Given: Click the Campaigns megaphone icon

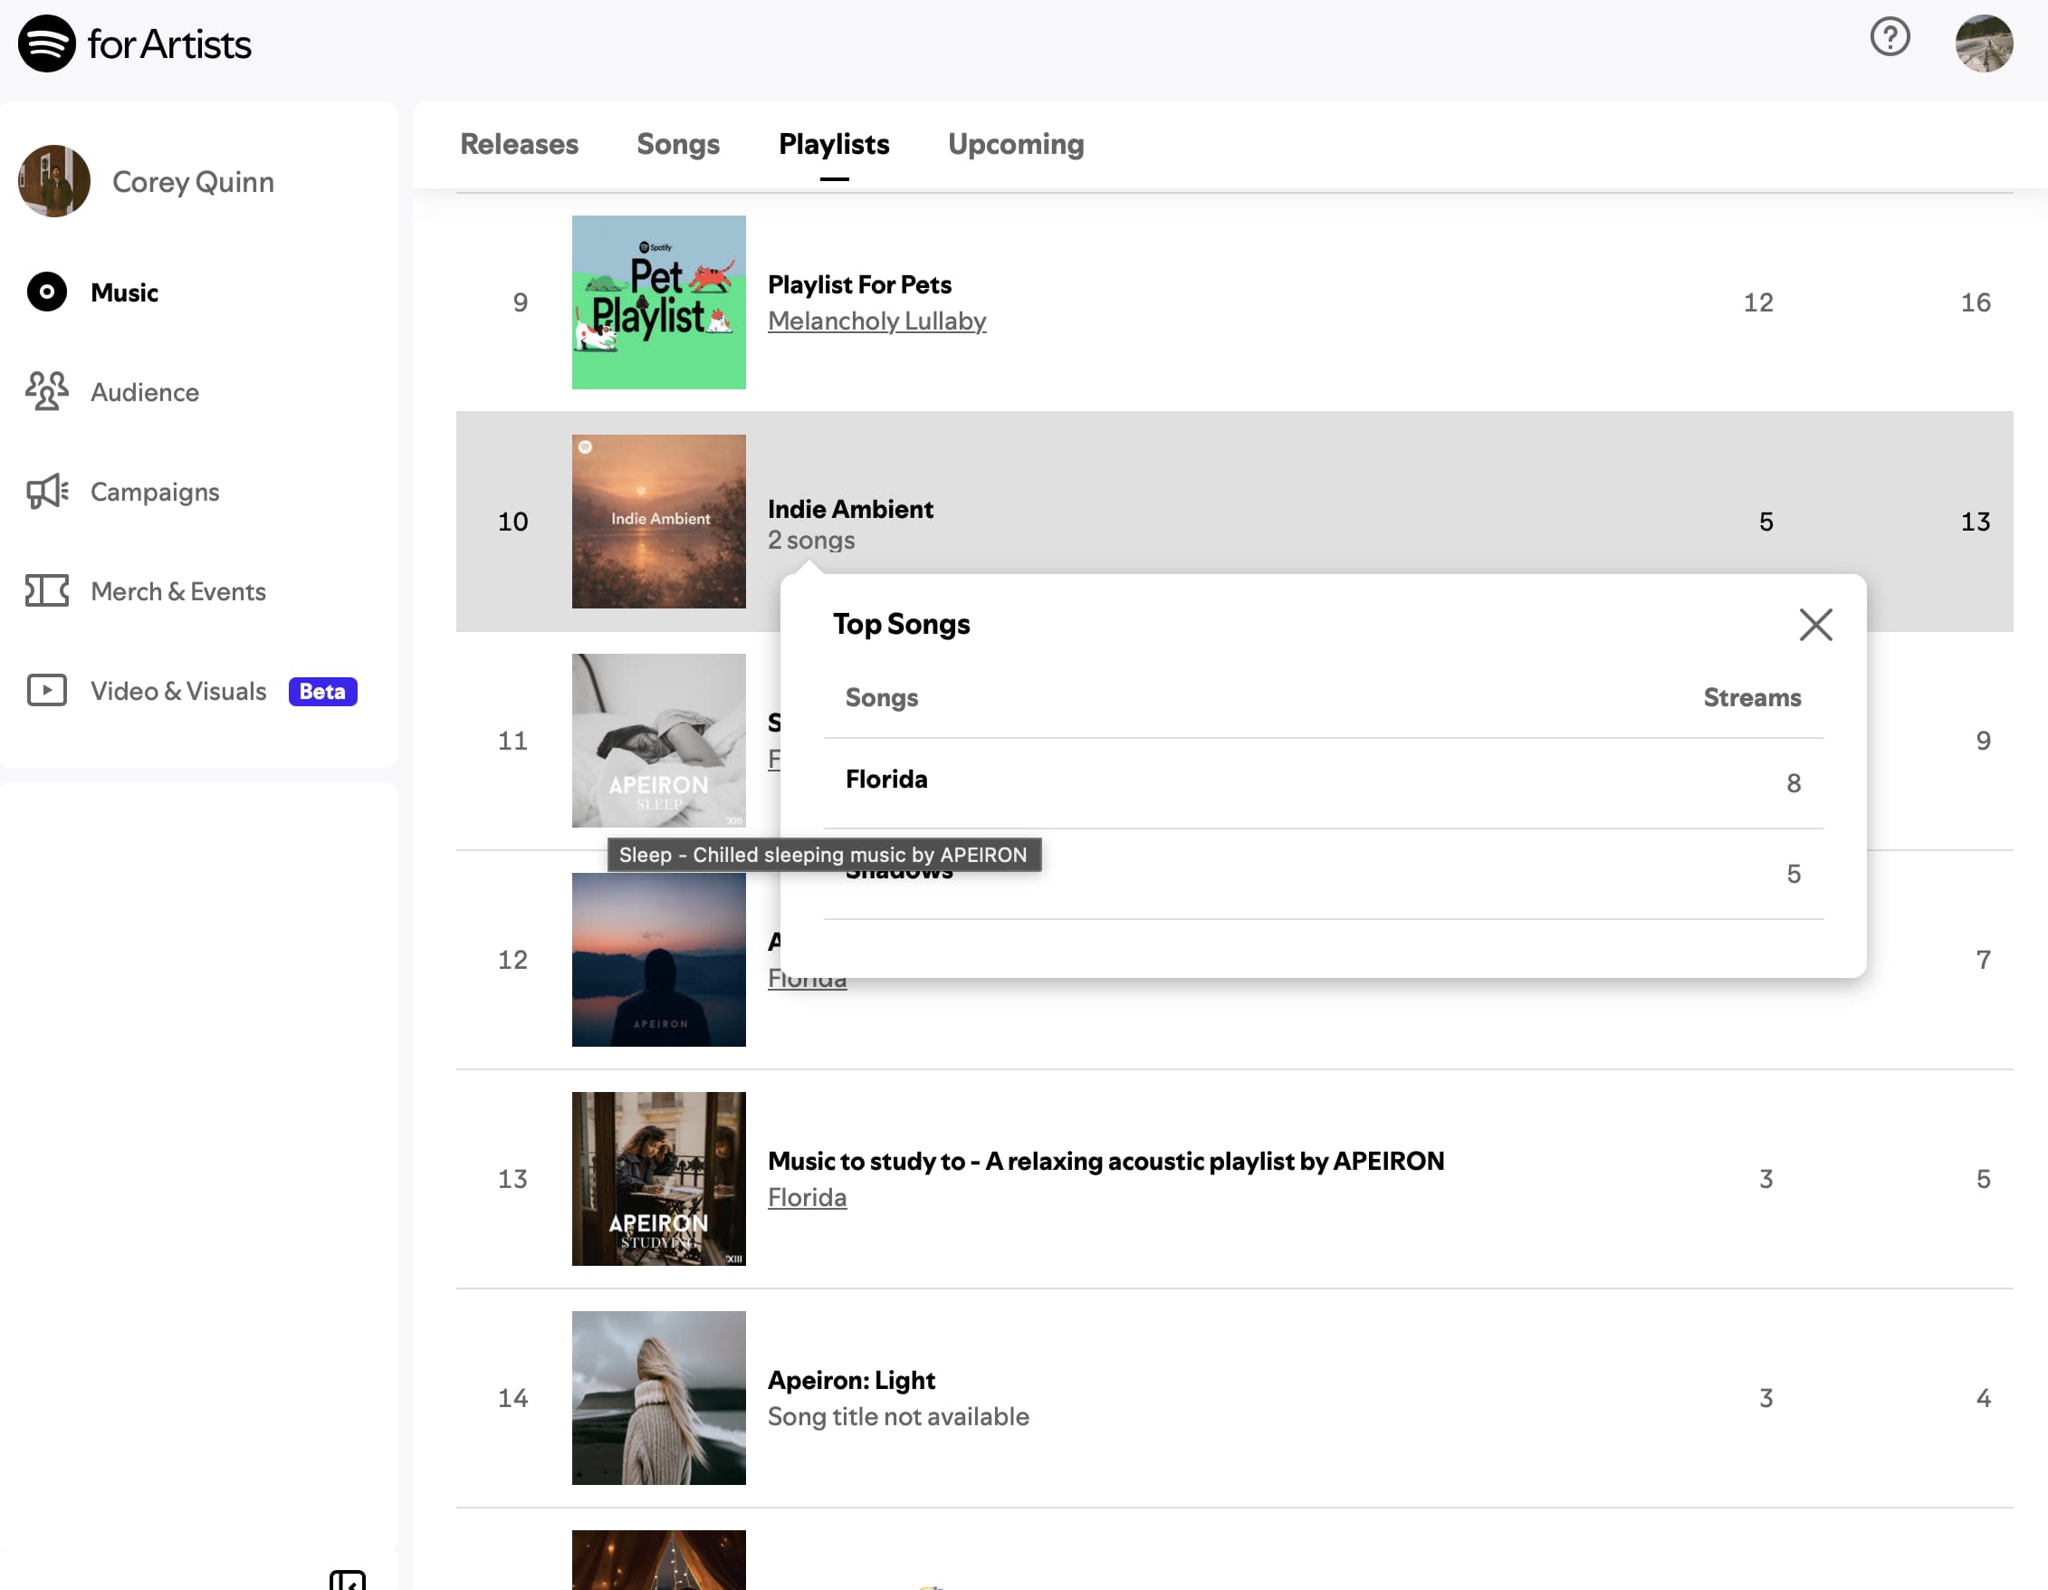Looking at the screenshot, I should coord(47,491).
